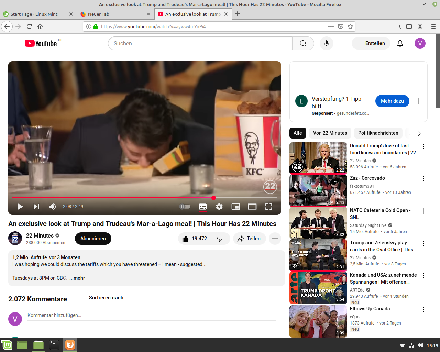This screenshot has height=352, width=440.
Task: Go to YouTube home via logo
Action: (x=41, y=43)
